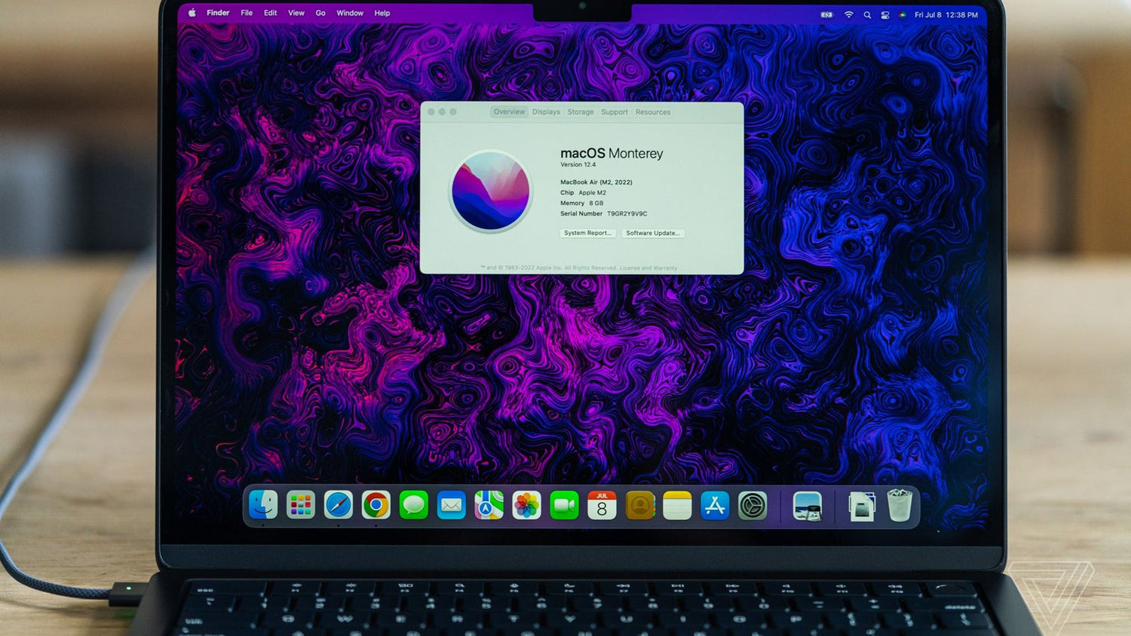Open Control Center in the menu bar
This screenshot has width=1131, height=636.
(885, 15)
